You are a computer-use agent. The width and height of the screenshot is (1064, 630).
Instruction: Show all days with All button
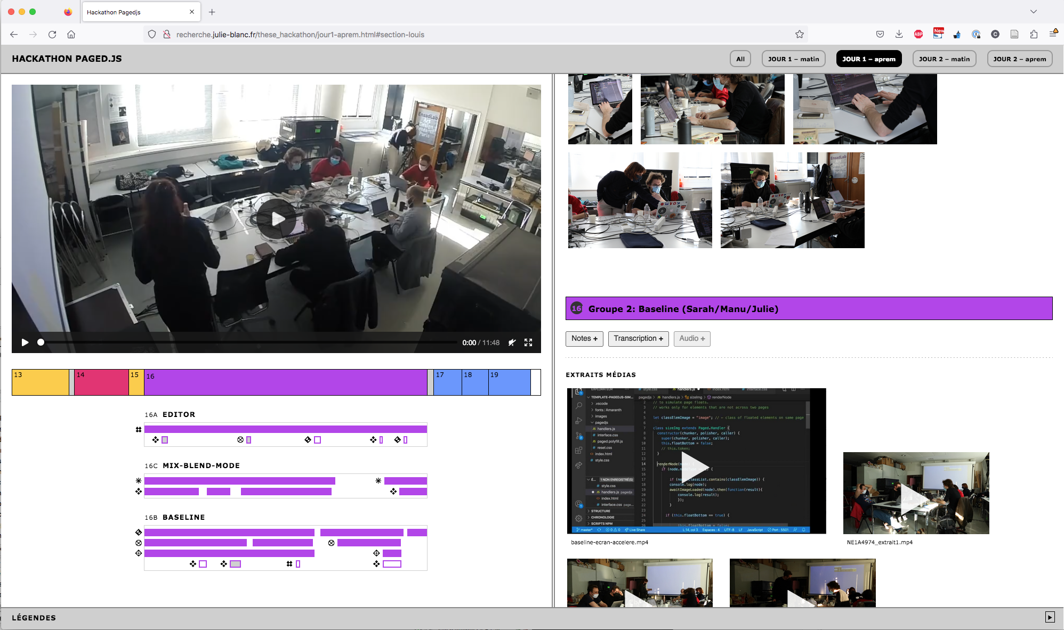(x=740, y=59)
